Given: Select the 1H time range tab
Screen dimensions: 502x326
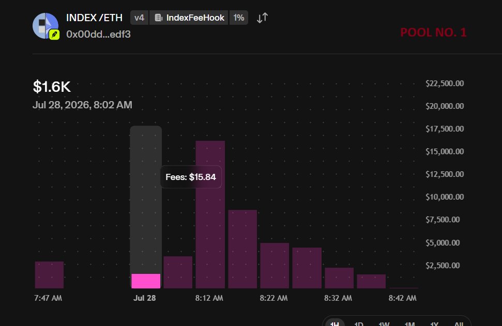Looking at the screenshot, I should [x=335, y=323].
